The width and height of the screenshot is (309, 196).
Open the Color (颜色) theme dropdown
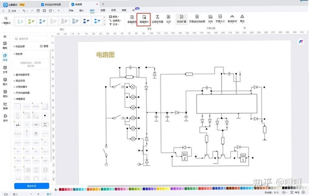114,17
